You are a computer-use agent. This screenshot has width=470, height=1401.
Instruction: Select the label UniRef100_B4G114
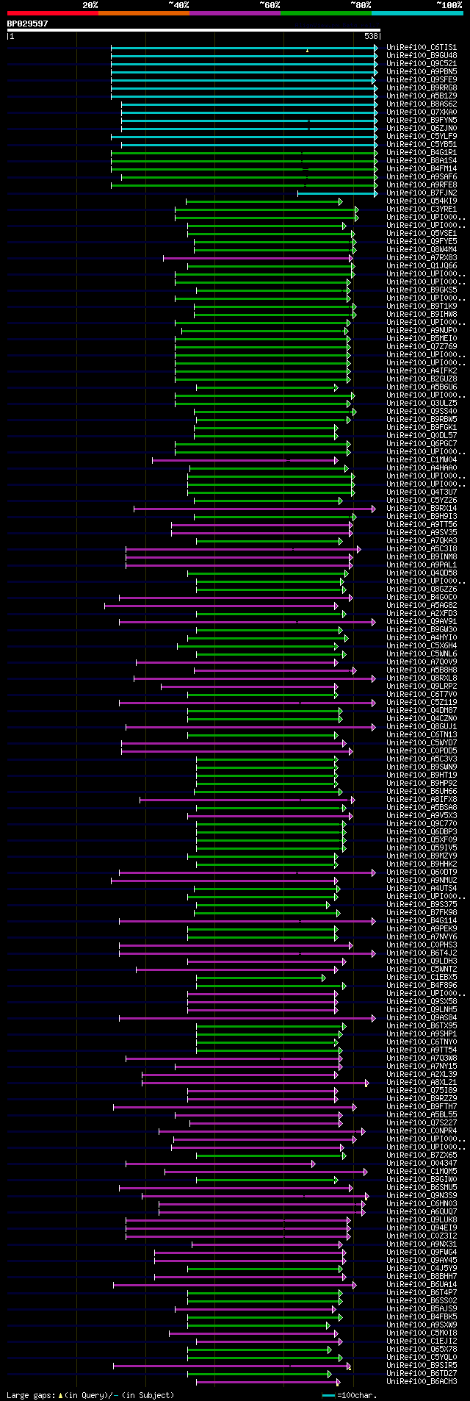pyautogui.click(x=422, y=921)
